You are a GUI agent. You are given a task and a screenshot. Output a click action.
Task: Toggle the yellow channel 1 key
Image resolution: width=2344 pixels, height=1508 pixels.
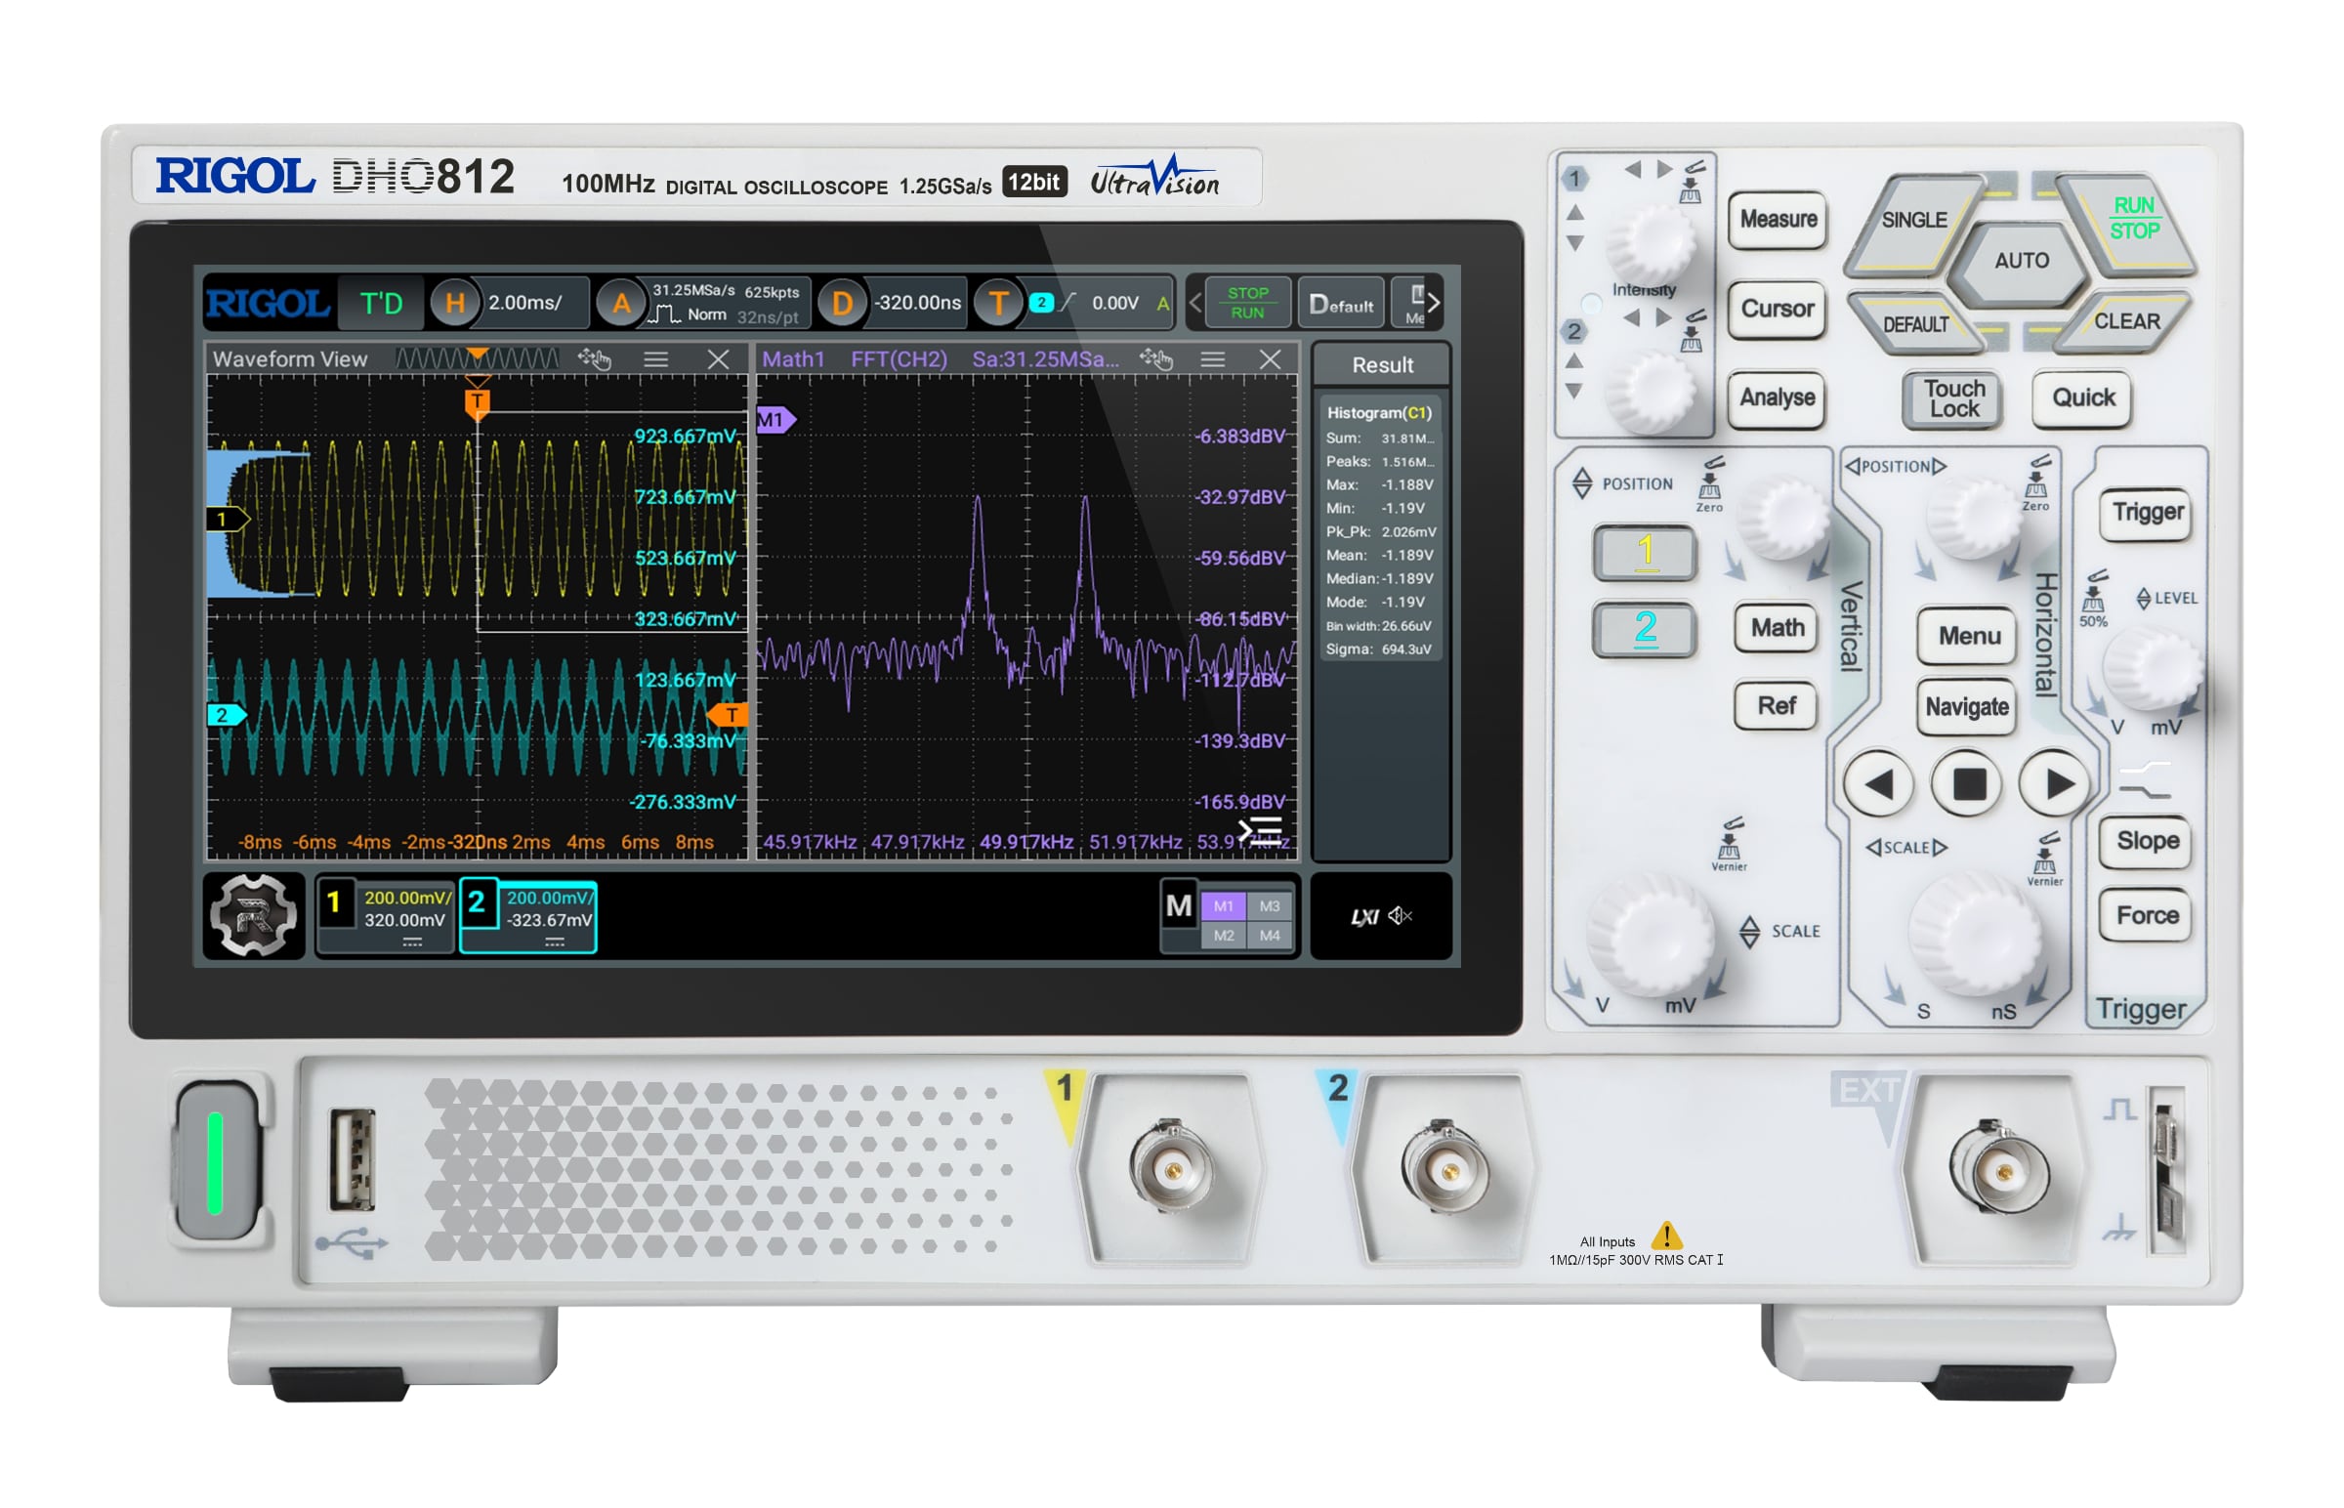pos(1645,552)
